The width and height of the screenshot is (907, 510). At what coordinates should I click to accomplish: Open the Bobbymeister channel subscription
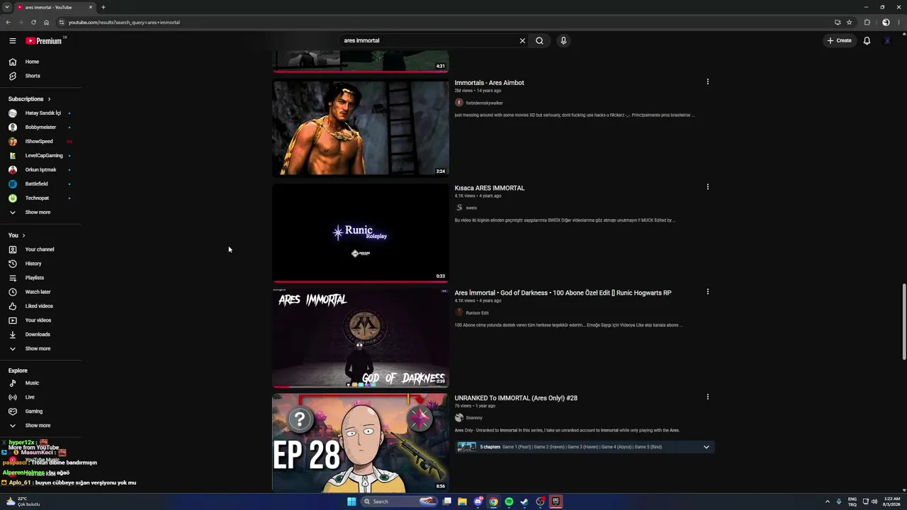tap(41, 127)
